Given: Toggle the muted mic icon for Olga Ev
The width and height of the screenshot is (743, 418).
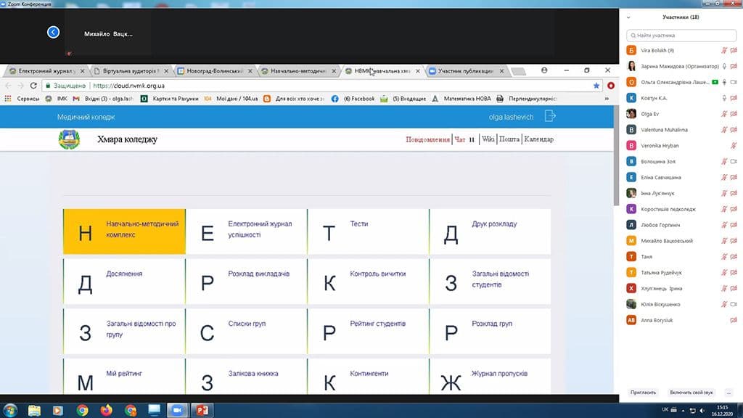Looking at the screenshot, I should tap(724, 114).
